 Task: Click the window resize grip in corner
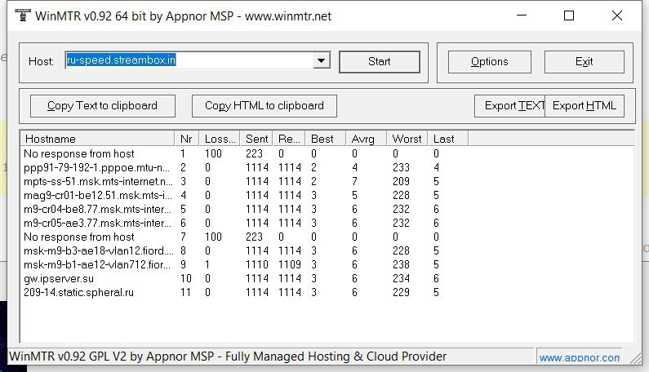pos(635,358)
